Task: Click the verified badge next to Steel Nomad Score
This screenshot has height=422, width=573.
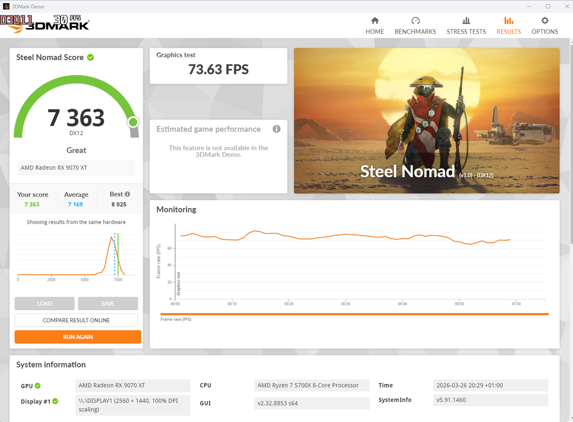Action: tap(90, 57)
